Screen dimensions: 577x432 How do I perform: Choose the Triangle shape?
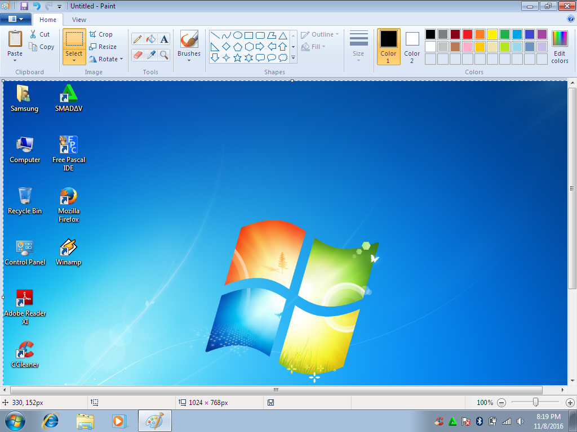point(283,35)
